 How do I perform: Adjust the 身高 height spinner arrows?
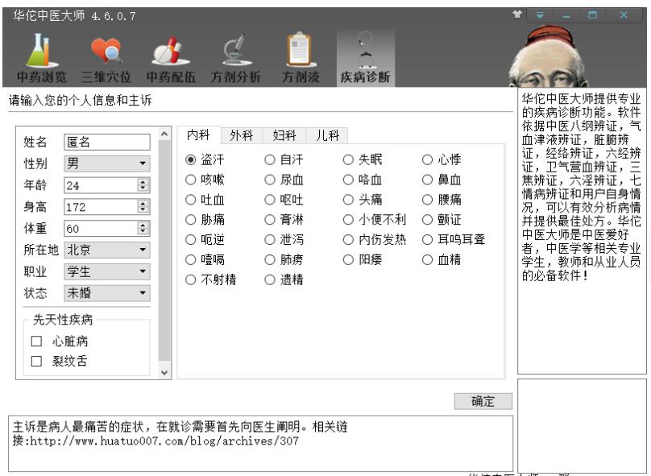(143, 207)
